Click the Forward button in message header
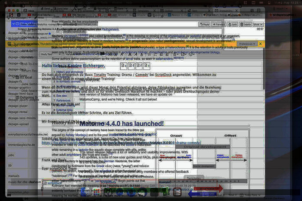The image size is (302, 201). (218, 24)
